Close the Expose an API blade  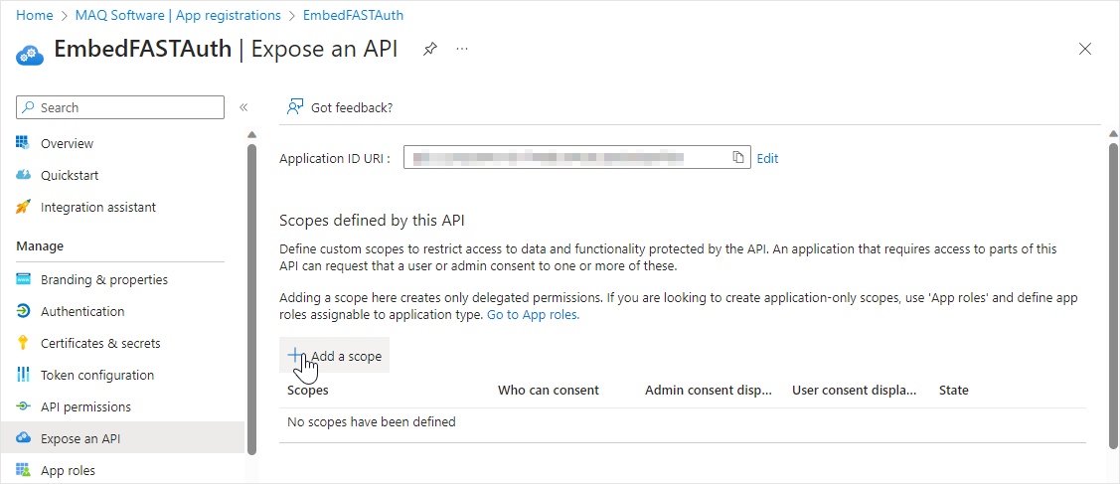coord(1085,49)
